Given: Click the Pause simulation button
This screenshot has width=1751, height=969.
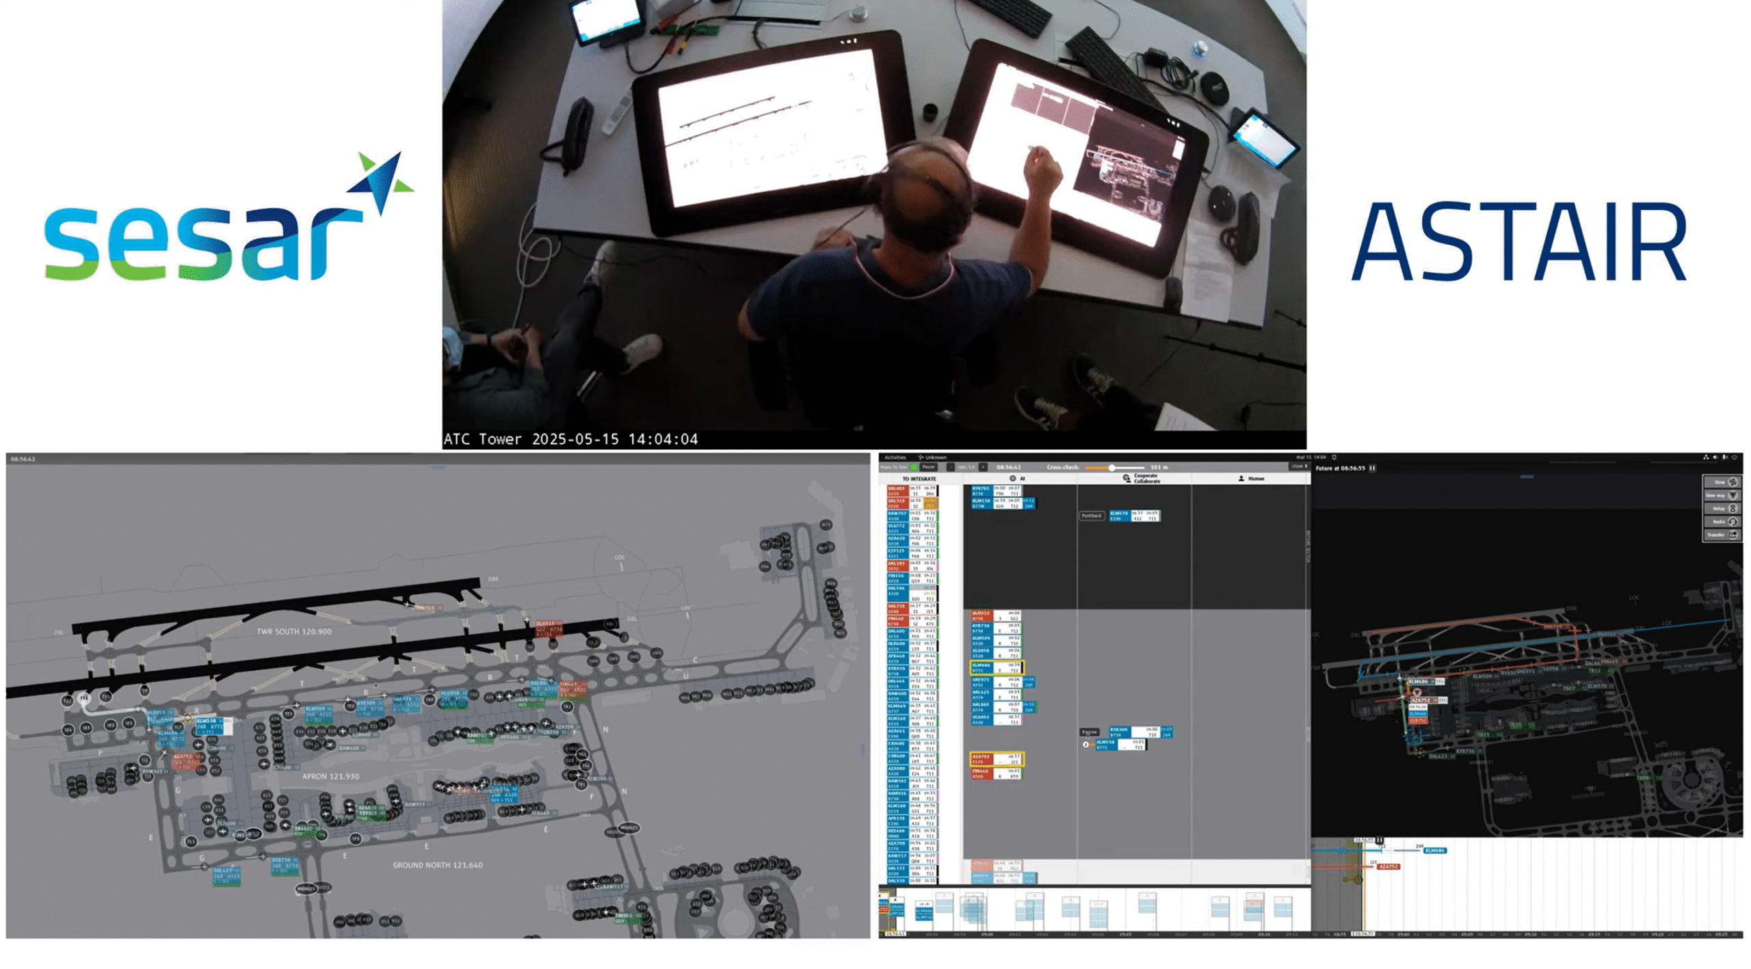Looking at the screenshot, I should coord(928,467).
